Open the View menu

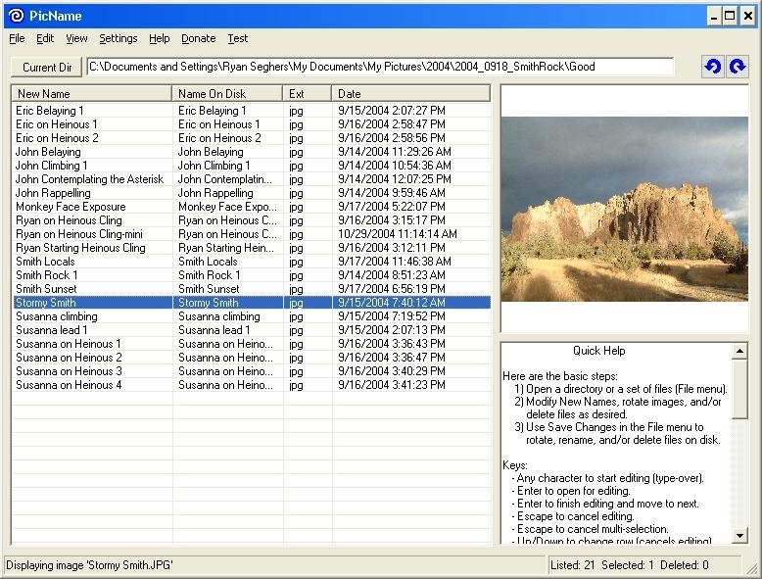click(76, 38)
